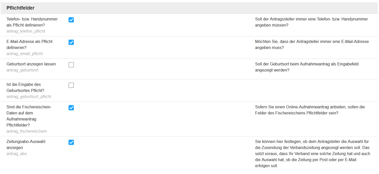The height and width of the screenshot is (174, 379).
Task: Click the Verbandszeitung help description text
Action: [312, 154]
